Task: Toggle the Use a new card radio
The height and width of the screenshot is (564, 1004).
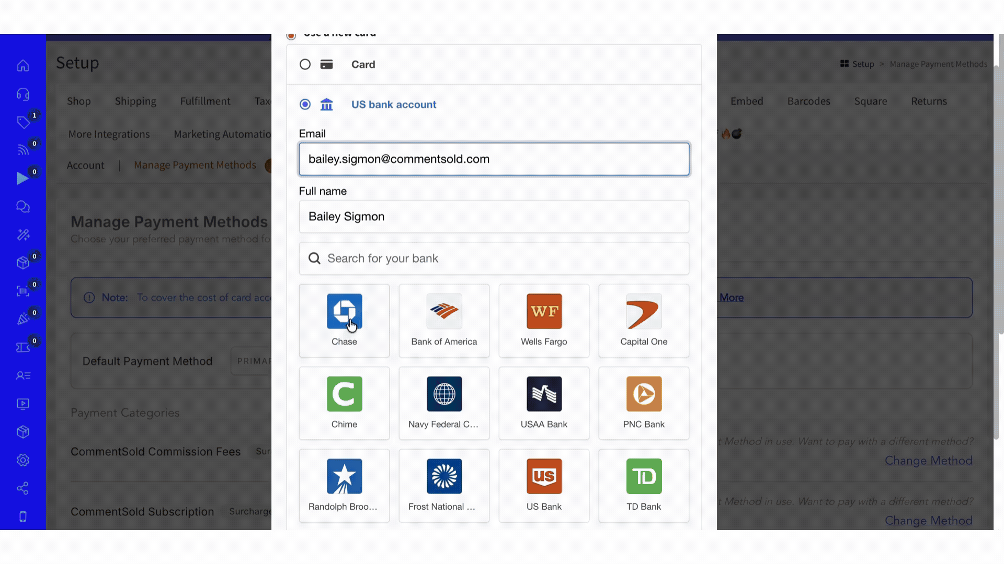Action: [x=291, y=36]
